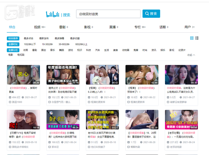This screenshot has height=155, width=209.
Task: Filter duration to 10-30分钟
Action: point(47,44)
